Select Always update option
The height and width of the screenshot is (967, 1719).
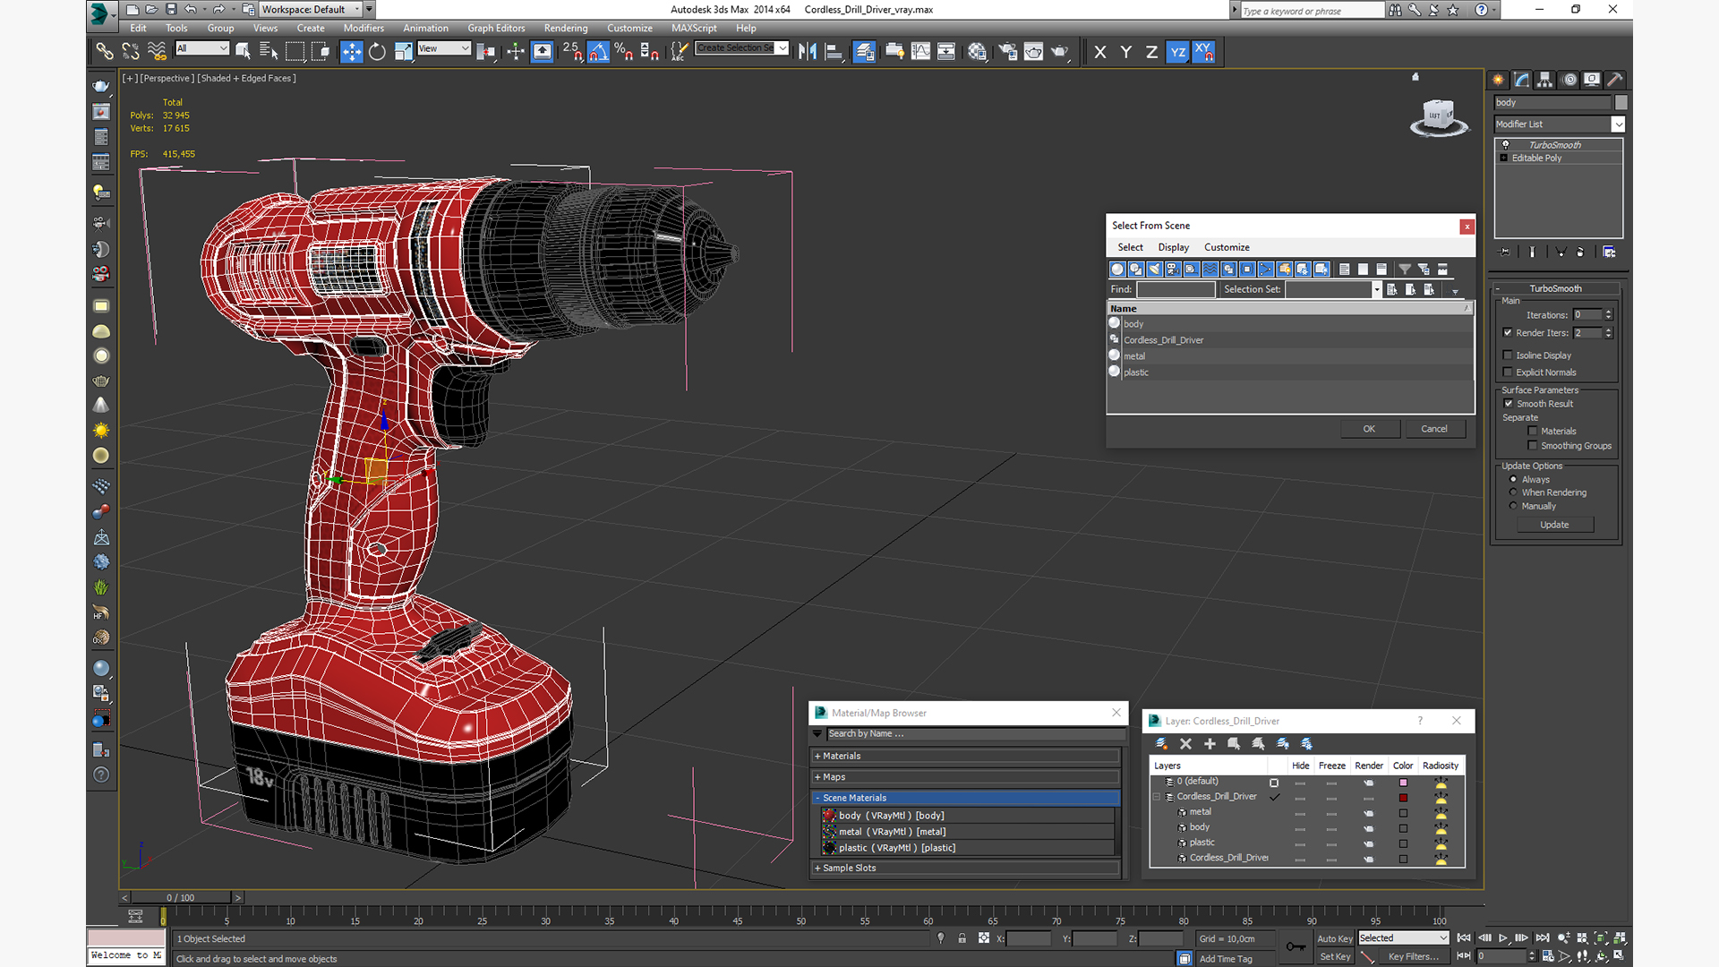coord(1513,480)
